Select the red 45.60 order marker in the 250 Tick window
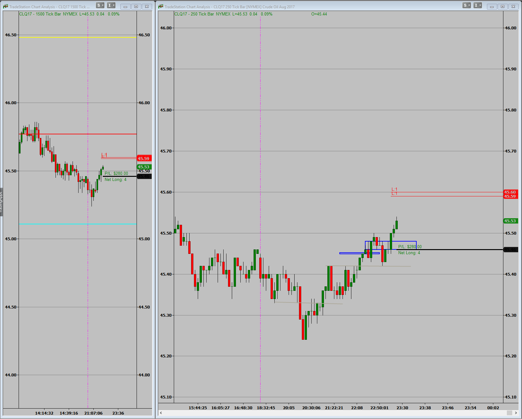This screenshot has height=419, width=522. coord(510,192)
